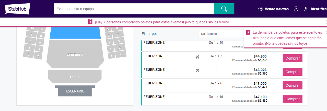Click Comprar for the $47,100 listing
The image size is (327, 111).
[x=293, y=99]
